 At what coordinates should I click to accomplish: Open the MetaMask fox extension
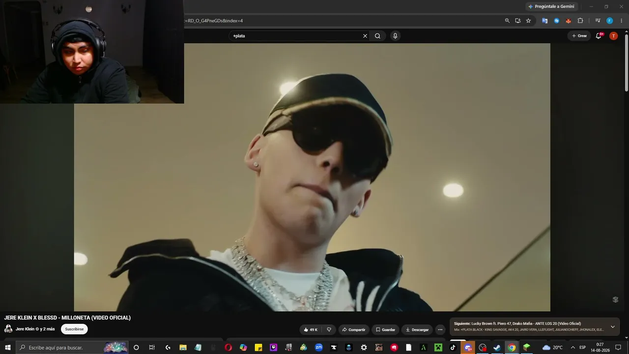568,21
